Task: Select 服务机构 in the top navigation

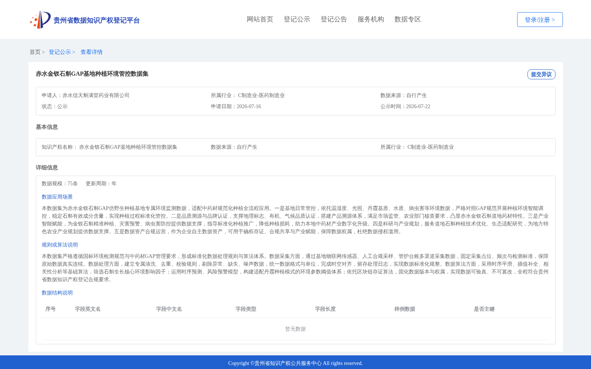Action: coord(371,19)
